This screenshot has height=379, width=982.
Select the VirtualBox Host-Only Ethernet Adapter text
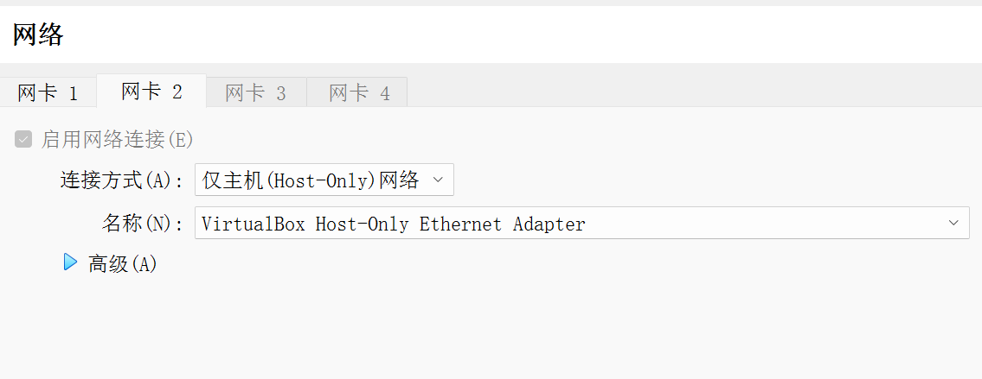click(394, 224)
